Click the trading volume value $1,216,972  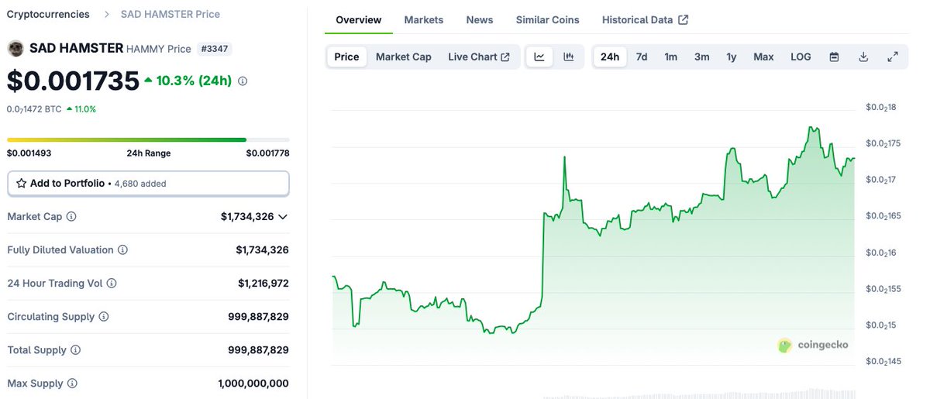click(x=263, y=284)
